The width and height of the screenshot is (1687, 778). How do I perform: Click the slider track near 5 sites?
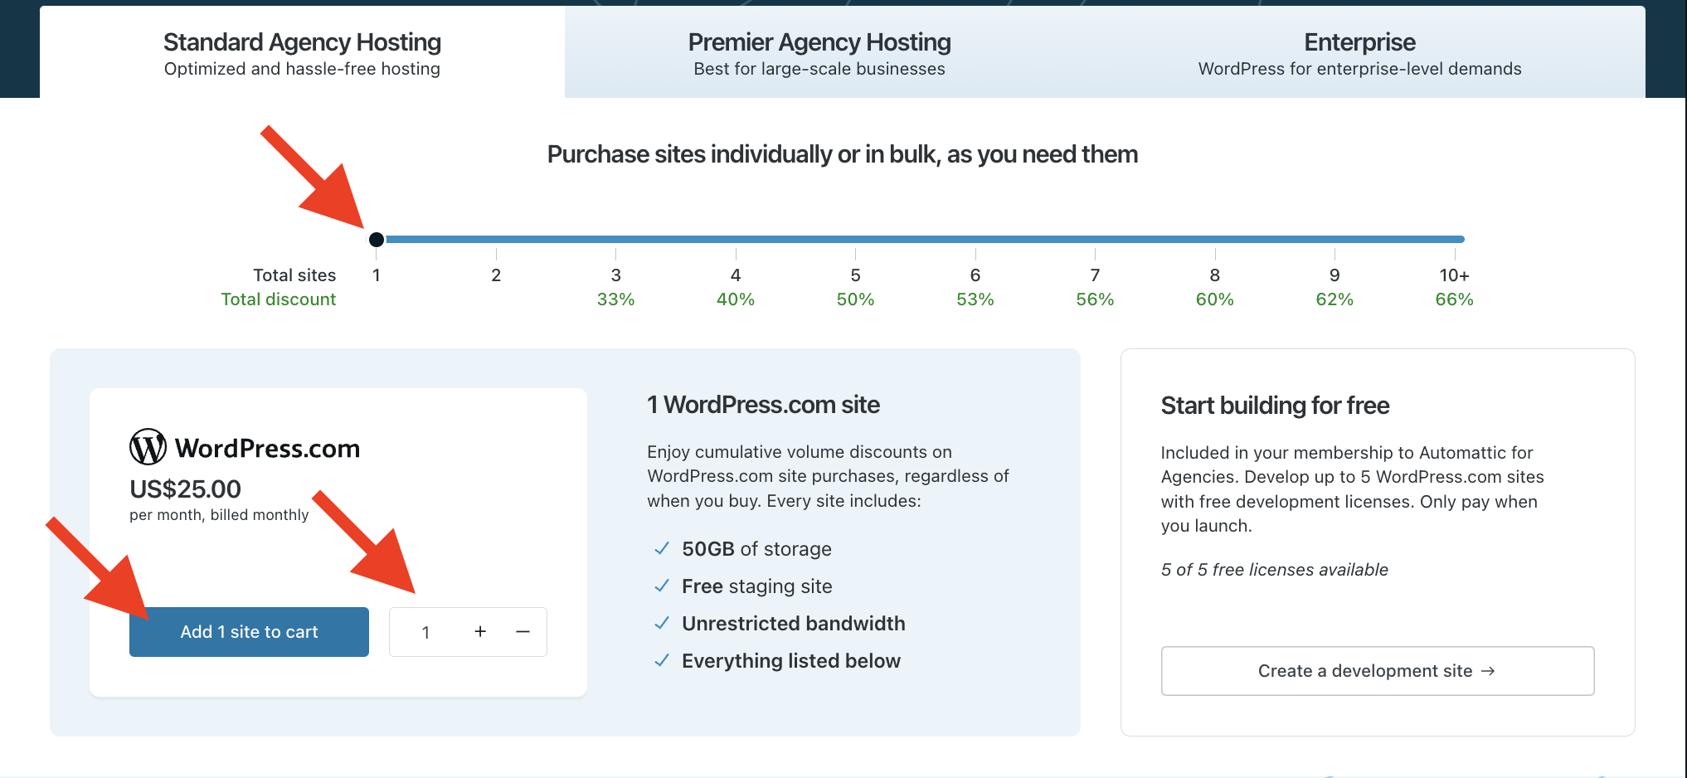pyautogui.click(x=855, y=239)
